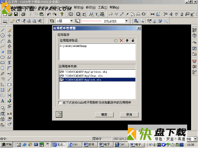Click the 开始 Start button

click(x=7, y=144)
